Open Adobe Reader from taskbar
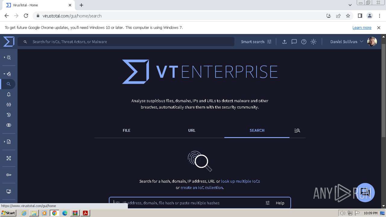386x217 pixels. [85, 213]
